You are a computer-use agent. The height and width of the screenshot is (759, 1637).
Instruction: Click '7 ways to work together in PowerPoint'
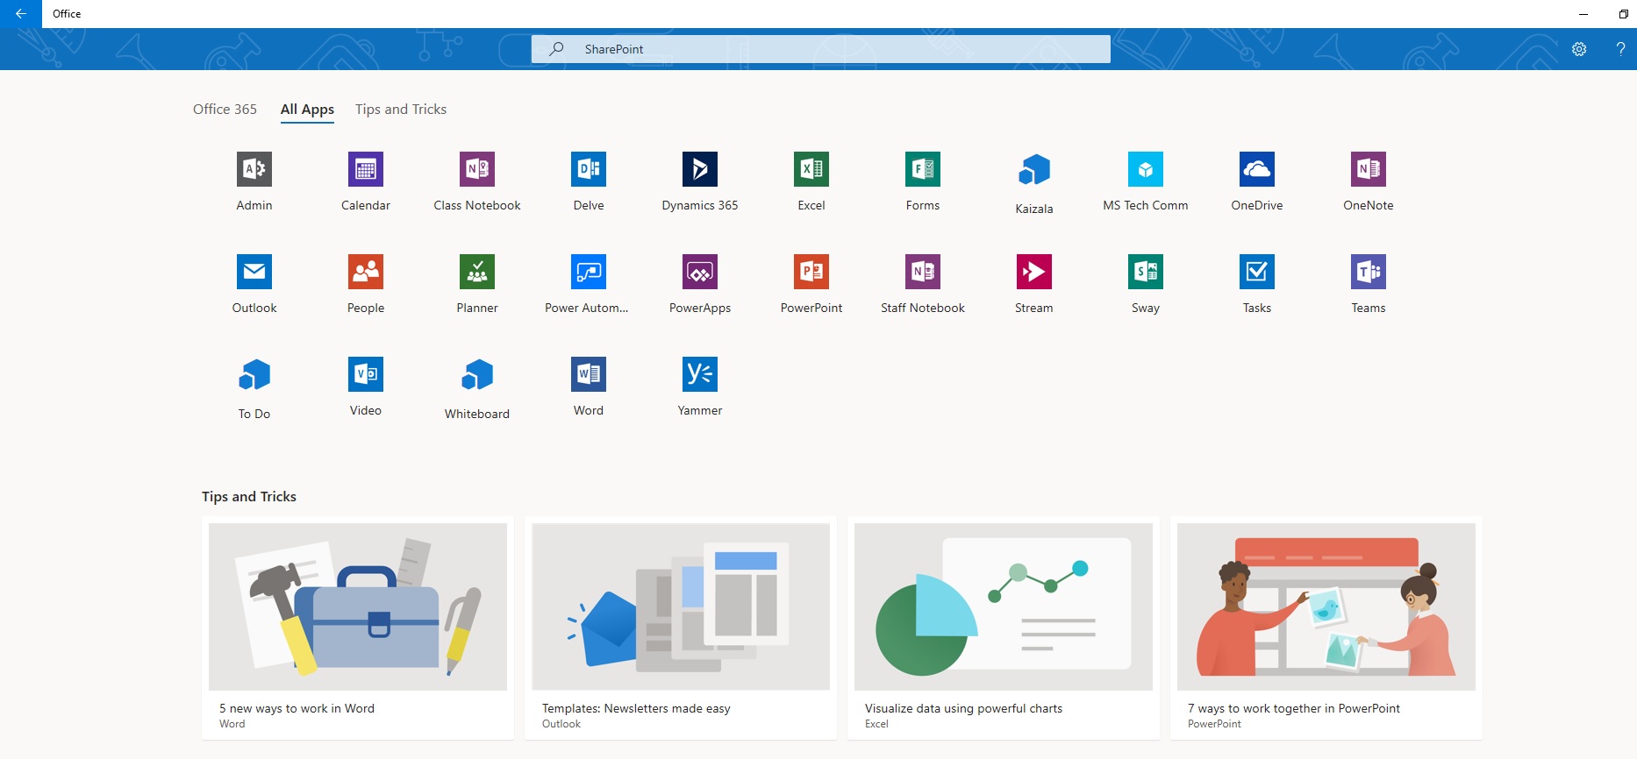[1294, 708]
